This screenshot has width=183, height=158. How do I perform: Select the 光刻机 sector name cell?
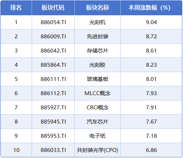[x=98, y=22]
